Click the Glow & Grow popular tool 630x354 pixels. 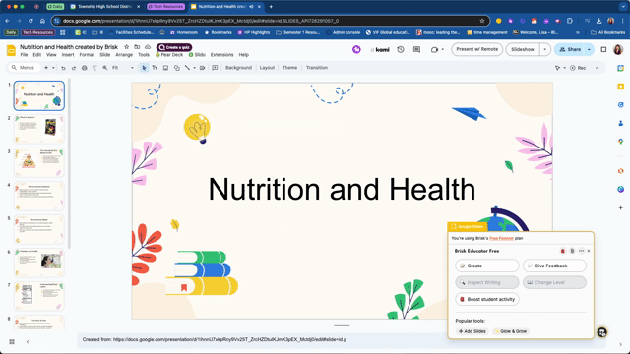pos(510,331)
